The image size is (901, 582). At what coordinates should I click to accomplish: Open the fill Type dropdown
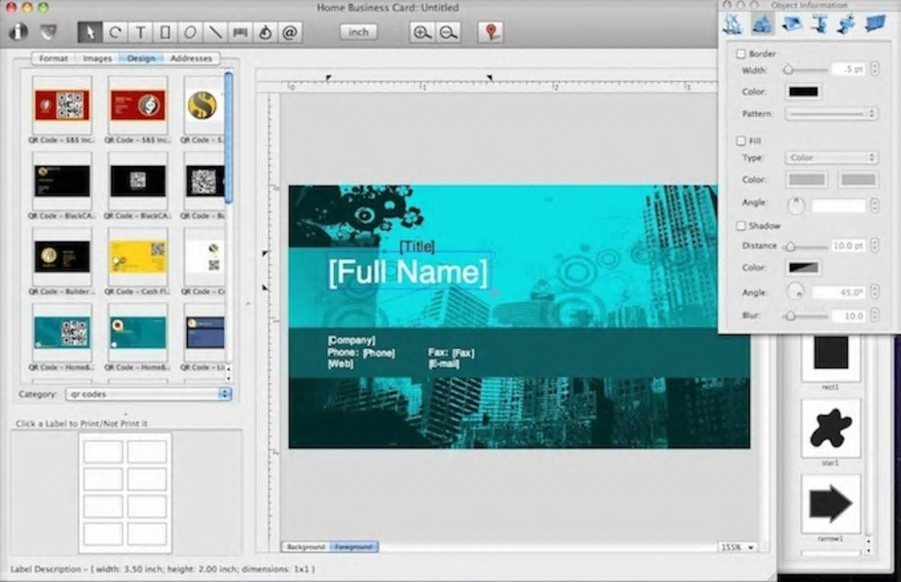[x=832, y=157]
